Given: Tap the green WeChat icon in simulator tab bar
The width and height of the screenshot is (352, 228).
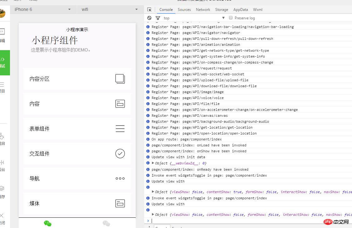Looking at the screenshot, I should pos(47,223).
